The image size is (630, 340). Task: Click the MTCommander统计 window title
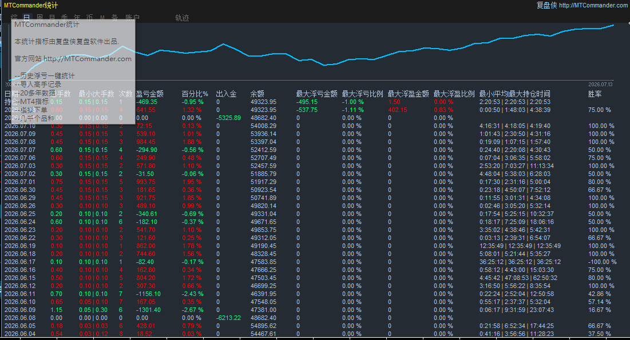pos(30,5)
